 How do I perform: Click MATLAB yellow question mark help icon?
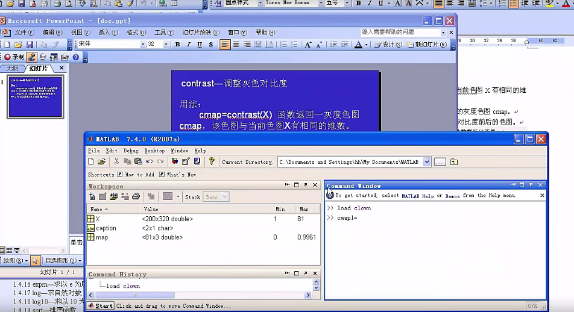click(x=211, y=161)
